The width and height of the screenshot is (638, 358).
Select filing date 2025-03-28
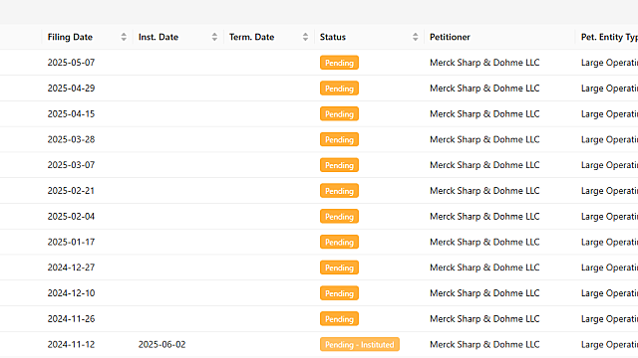71,139
